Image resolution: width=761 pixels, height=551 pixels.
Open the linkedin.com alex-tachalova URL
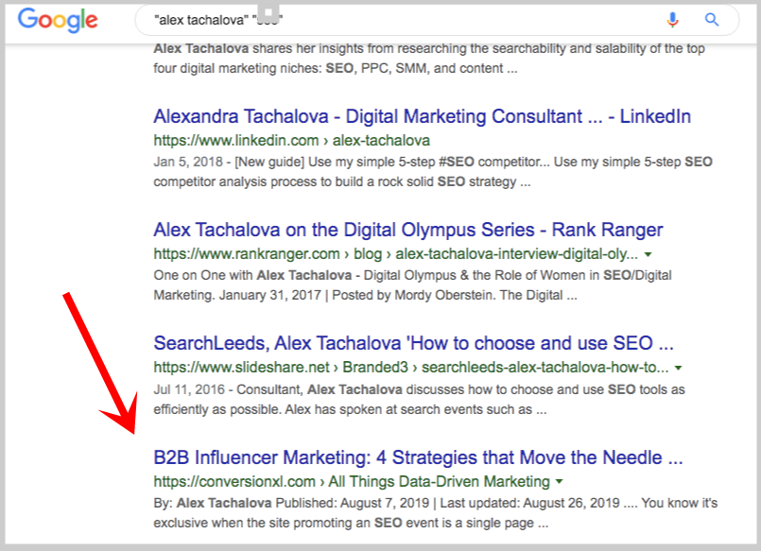click(292, 141)
